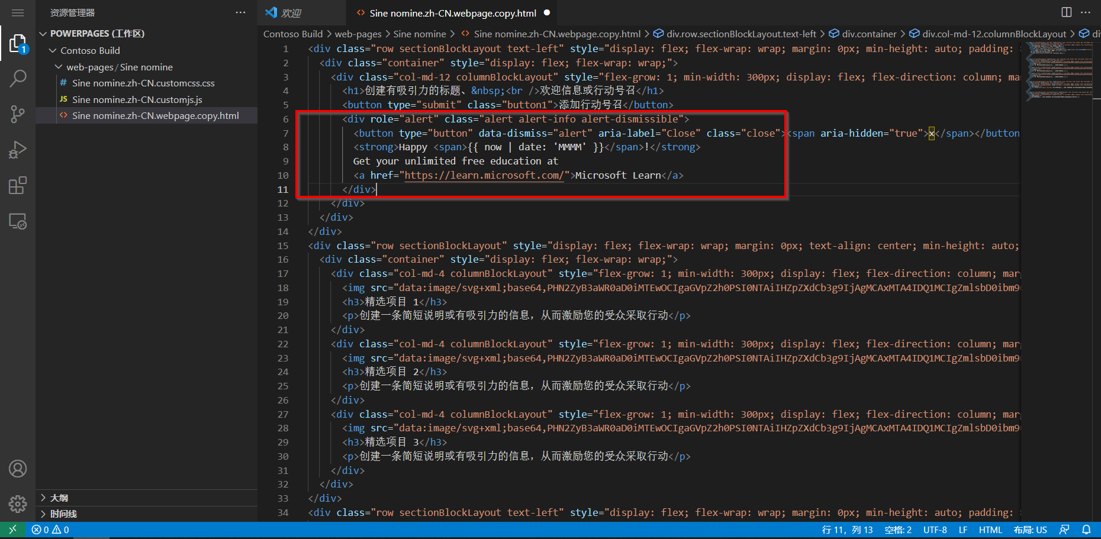
Task: Click line number 11 in the gutter
Action: click(283, 189)
